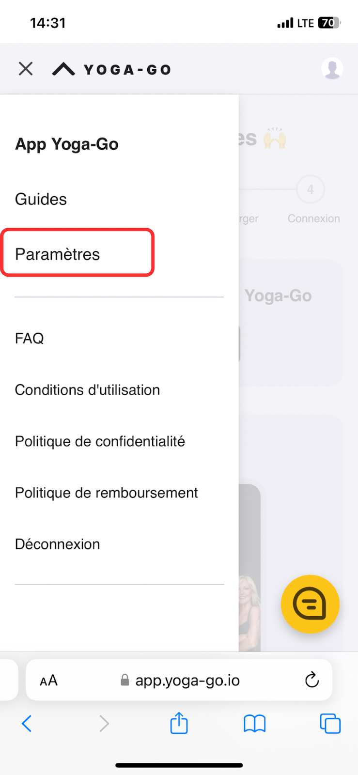Open the FAQ page

coord(30,338)
